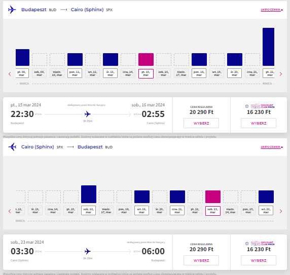The width and height of the screenshot is (290, 275).
Task: Click unavailable outbound date niedz. 10 mar
Action: pyautogui.click(x=57, y=73)
